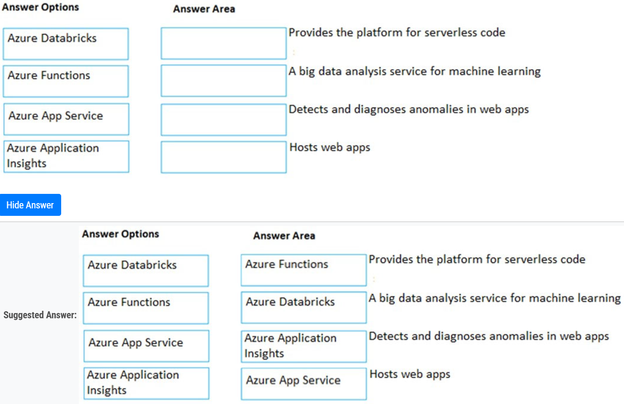The width and height of the screenshot is (624, 404).
Task: Click empty answer box beside detects anomalies description
Action: coord(224,120)
